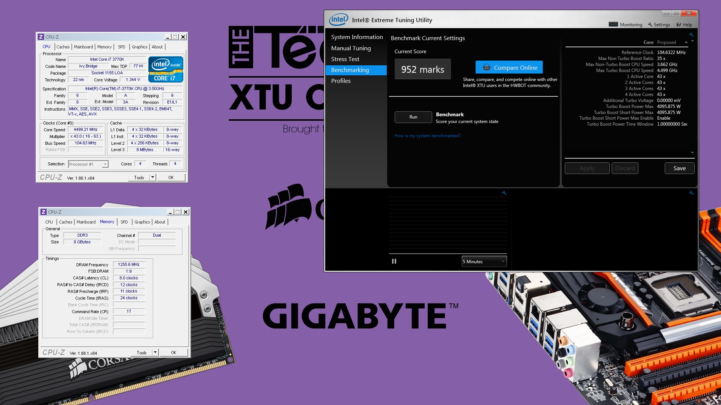Open How is my system benchmarked link
Image resolution: width=721 pixels, height=405 pixels.
pos(427,136)
